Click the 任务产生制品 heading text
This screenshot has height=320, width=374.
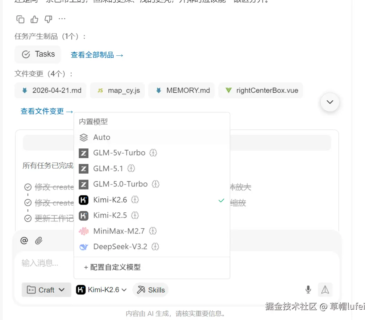(50, 36)
